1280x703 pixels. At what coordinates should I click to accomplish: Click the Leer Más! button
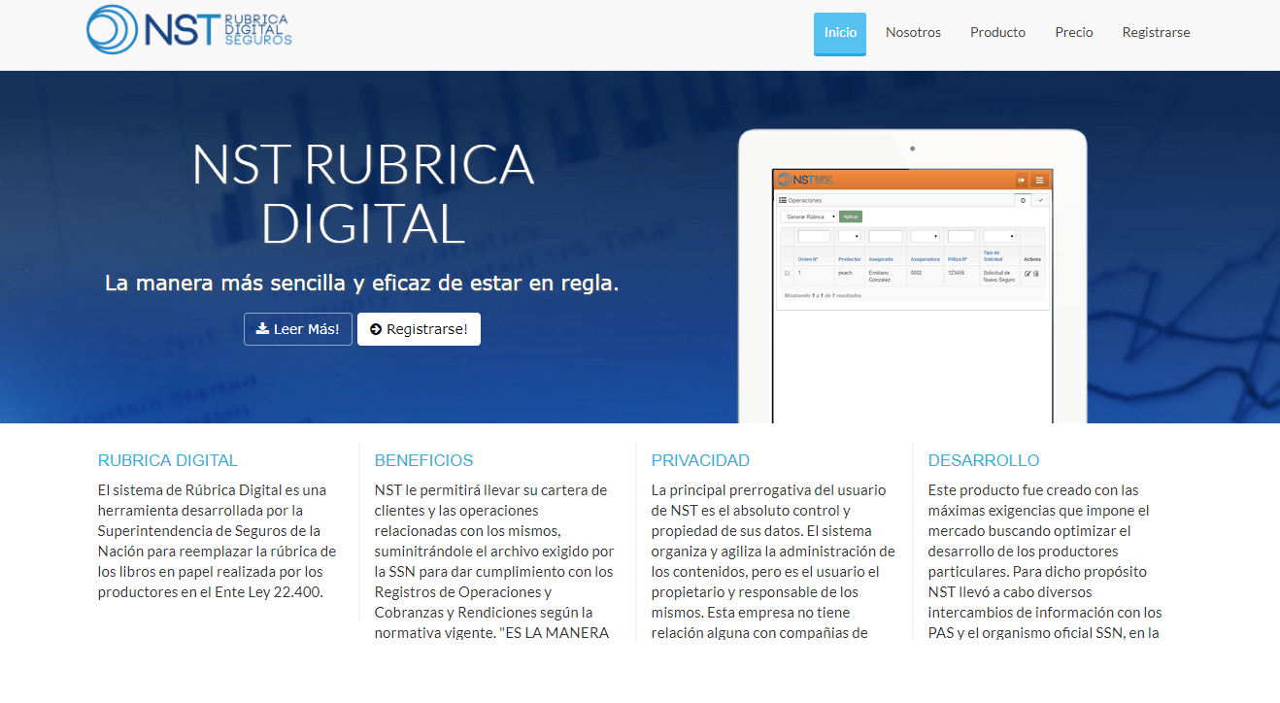pos(298,329)
